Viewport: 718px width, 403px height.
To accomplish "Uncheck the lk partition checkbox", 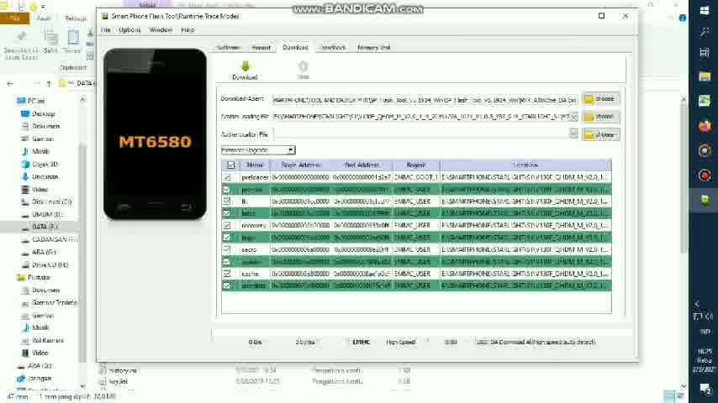I will (x=227, y=201).
